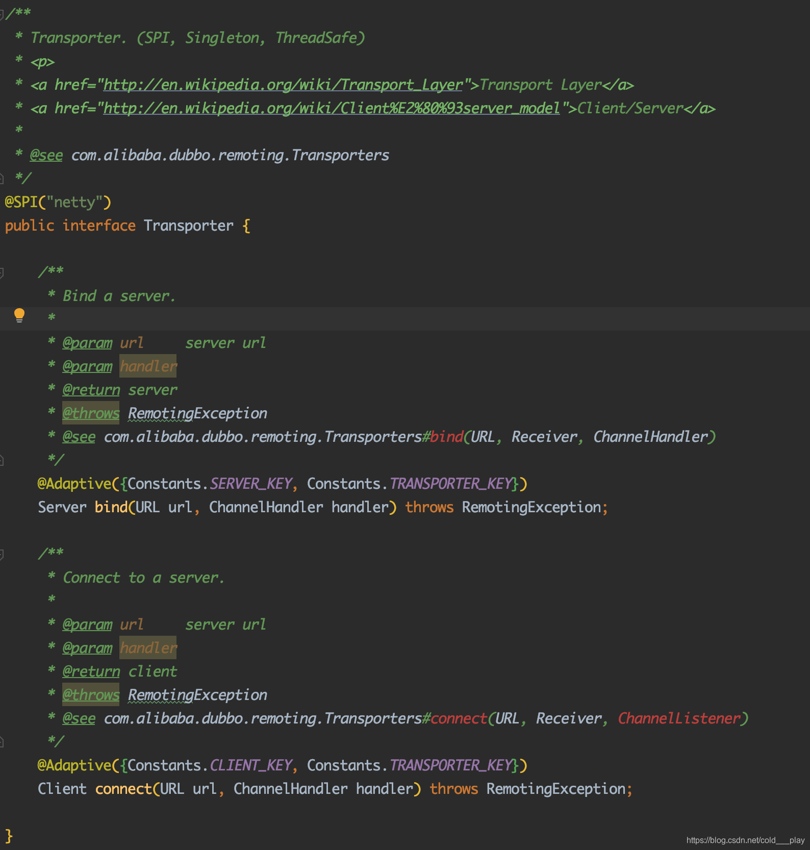Click highlighted @throws tag in bind Javadoc
Screen dimensions: 810x850
(91, 413)
